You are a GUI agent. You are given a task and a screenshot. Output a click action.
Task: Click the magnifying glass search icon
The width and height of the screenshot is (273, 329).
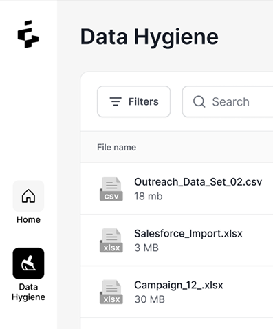[x=199, y=101]
